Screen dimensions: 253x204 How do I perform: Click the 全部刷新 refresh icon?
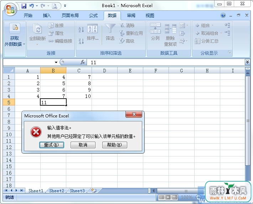37,28
